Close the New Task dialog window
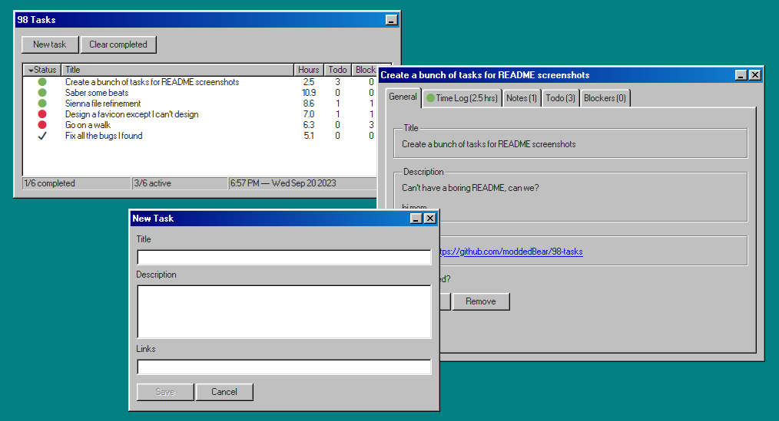The width and height of the screenshot is (779, 421). (x=430, y=219)
